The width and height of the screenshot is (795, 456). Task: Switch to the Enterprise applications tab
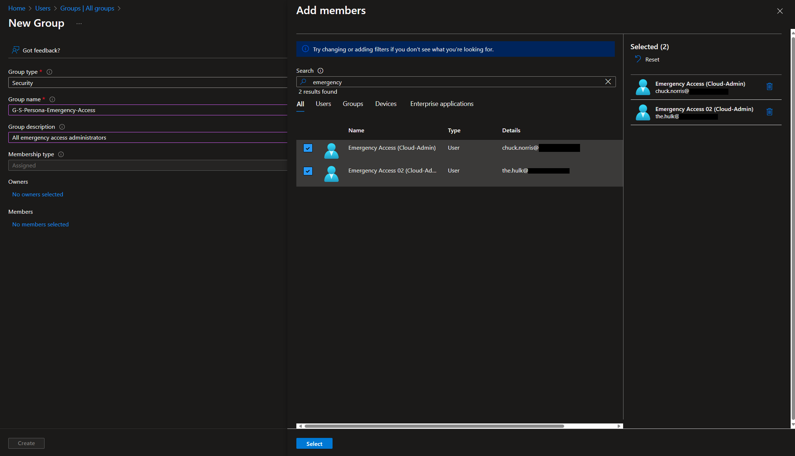pyautogui.click(x=441, y=104)
